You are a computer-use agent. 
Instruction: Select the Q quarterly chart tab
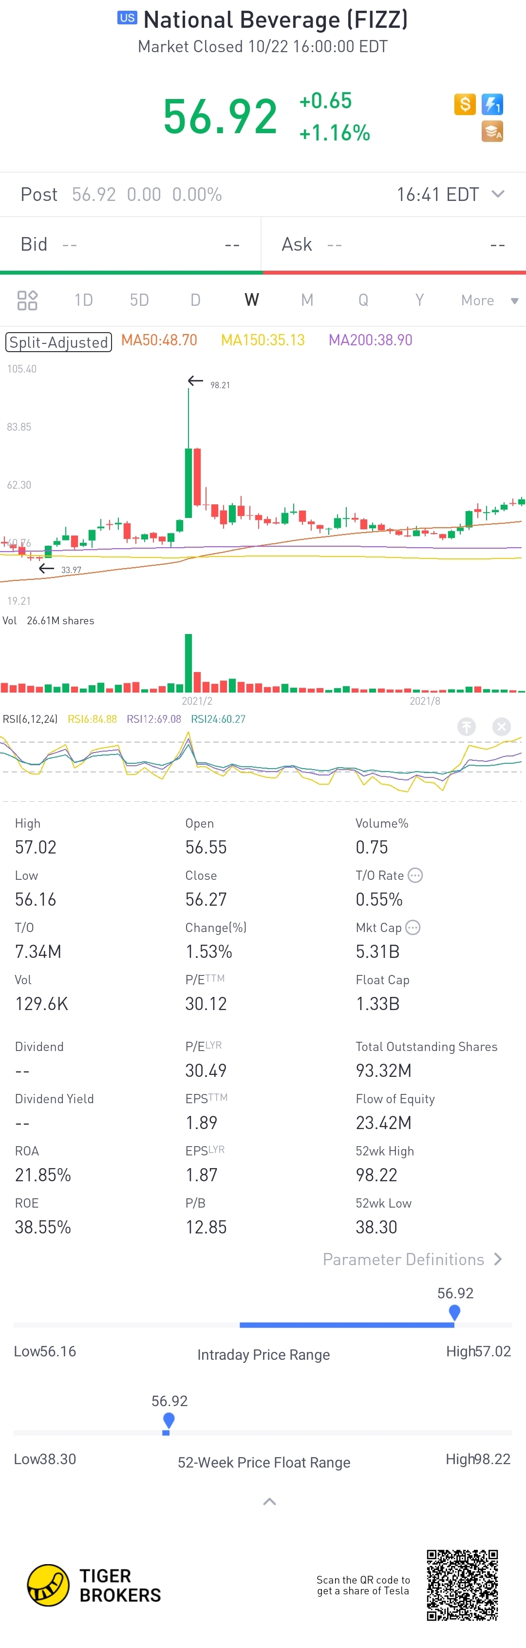363,300
